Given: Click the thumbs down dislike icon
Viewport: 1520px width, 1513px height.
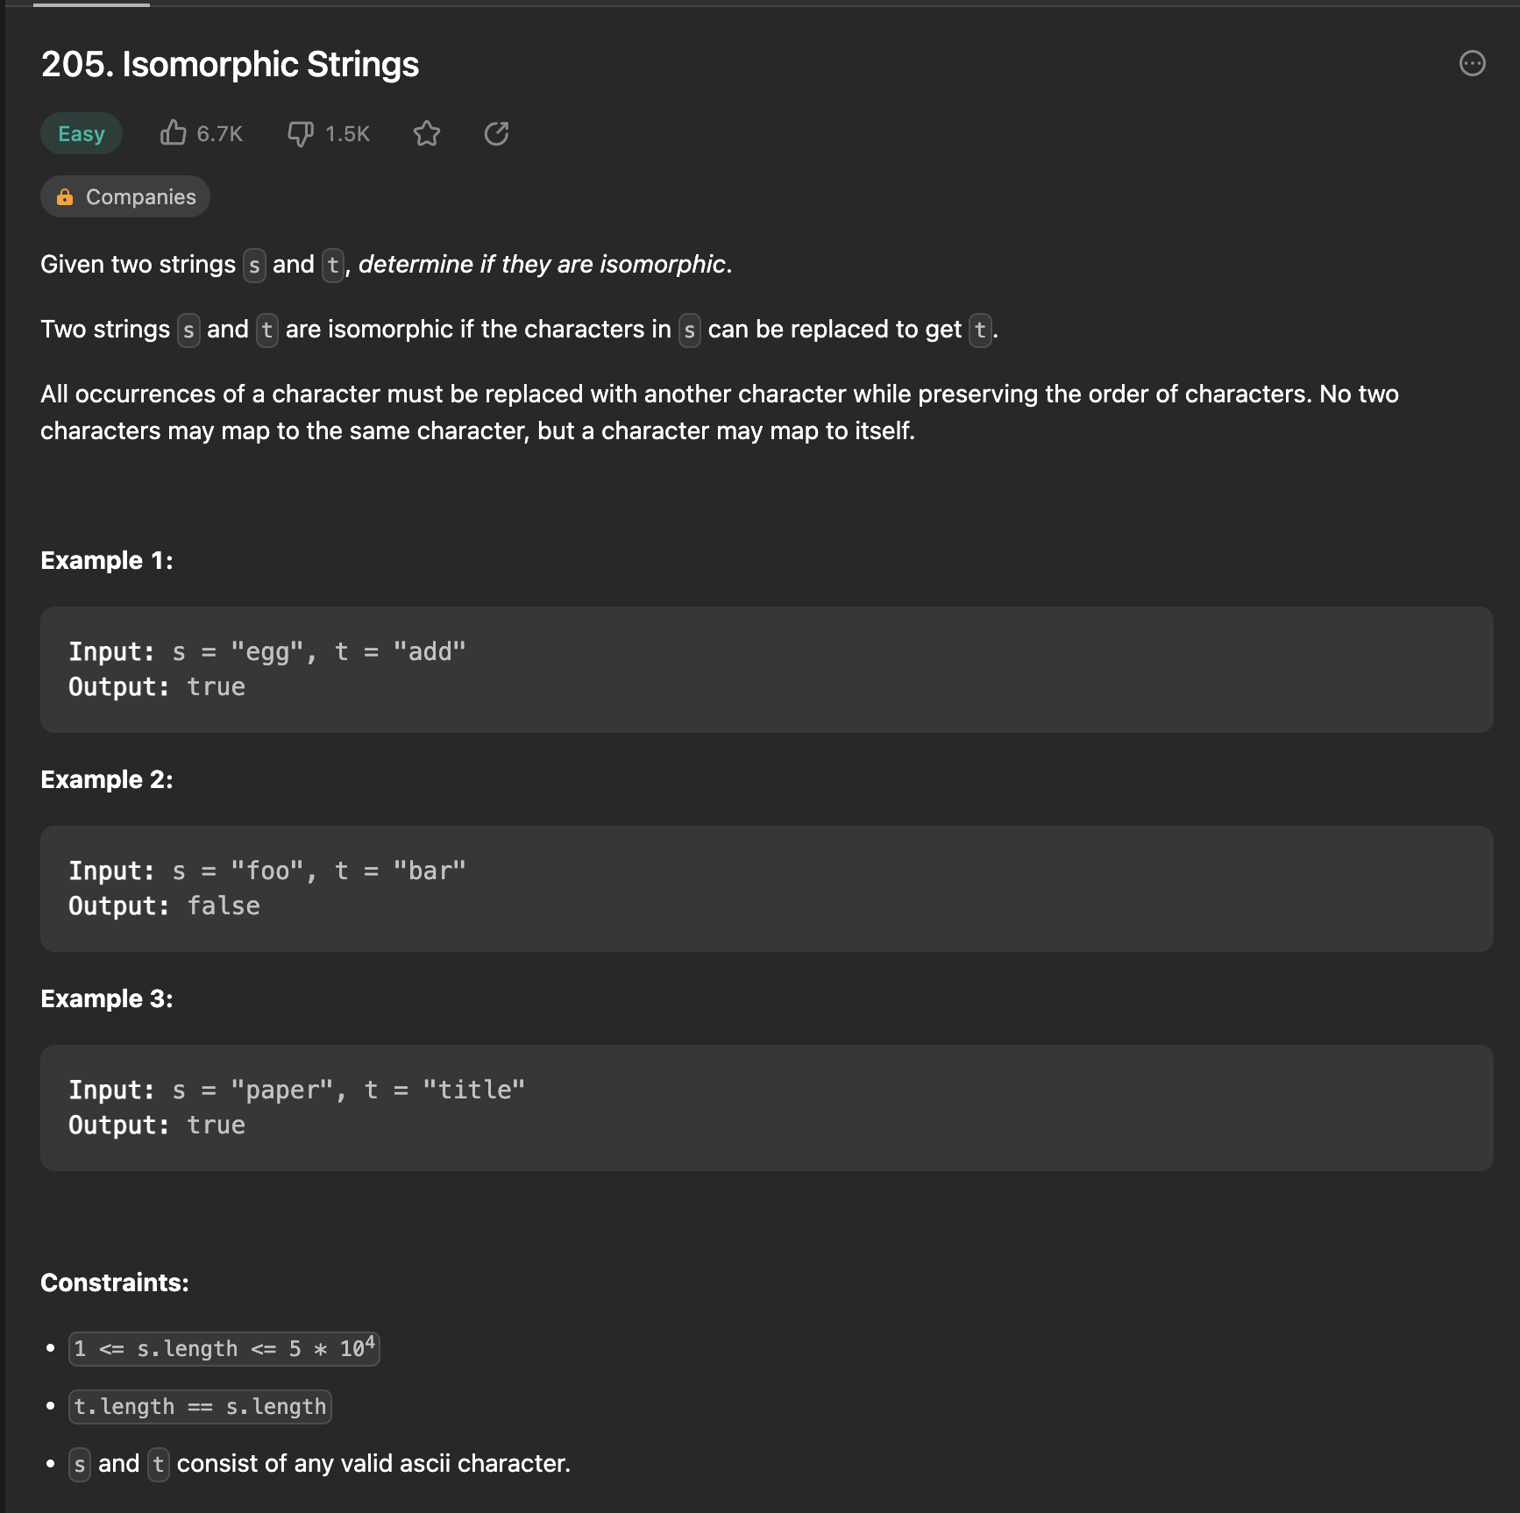Looking at the screenshot, I should (x=301, y=134).
